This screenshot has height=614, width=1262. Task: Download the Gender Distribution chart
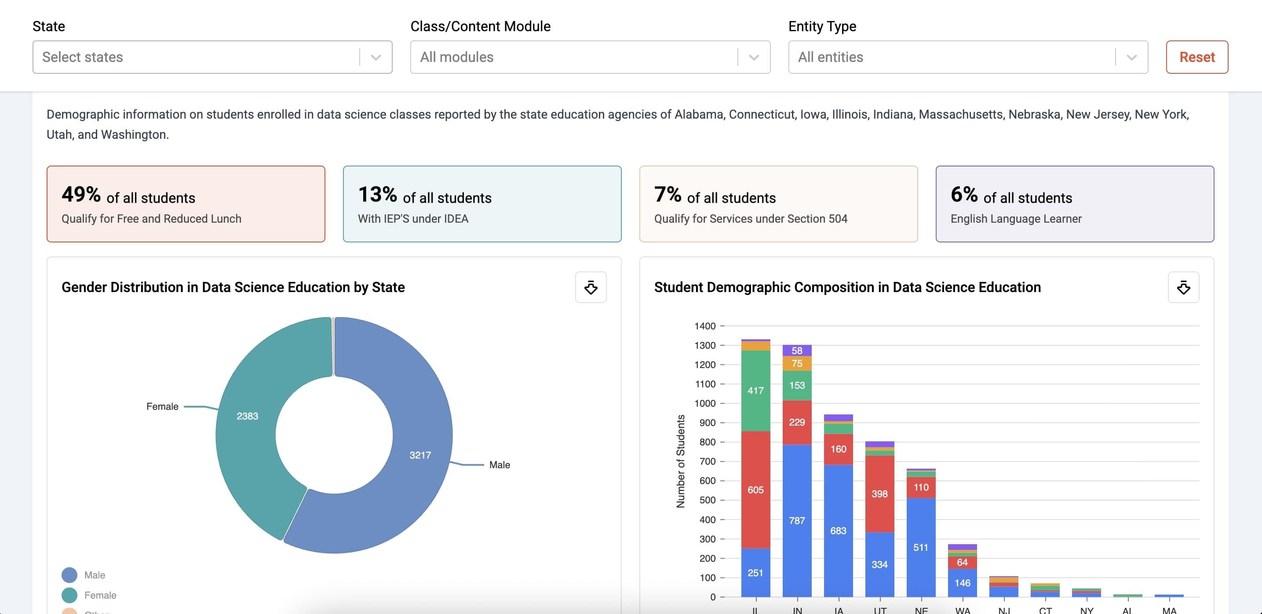pos(591,287)
